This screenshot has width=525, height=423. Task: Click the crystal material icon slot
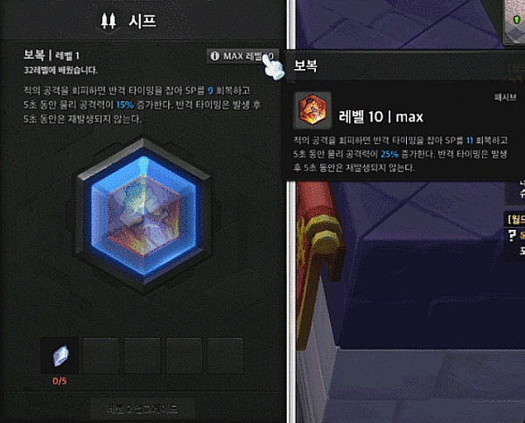59,356
